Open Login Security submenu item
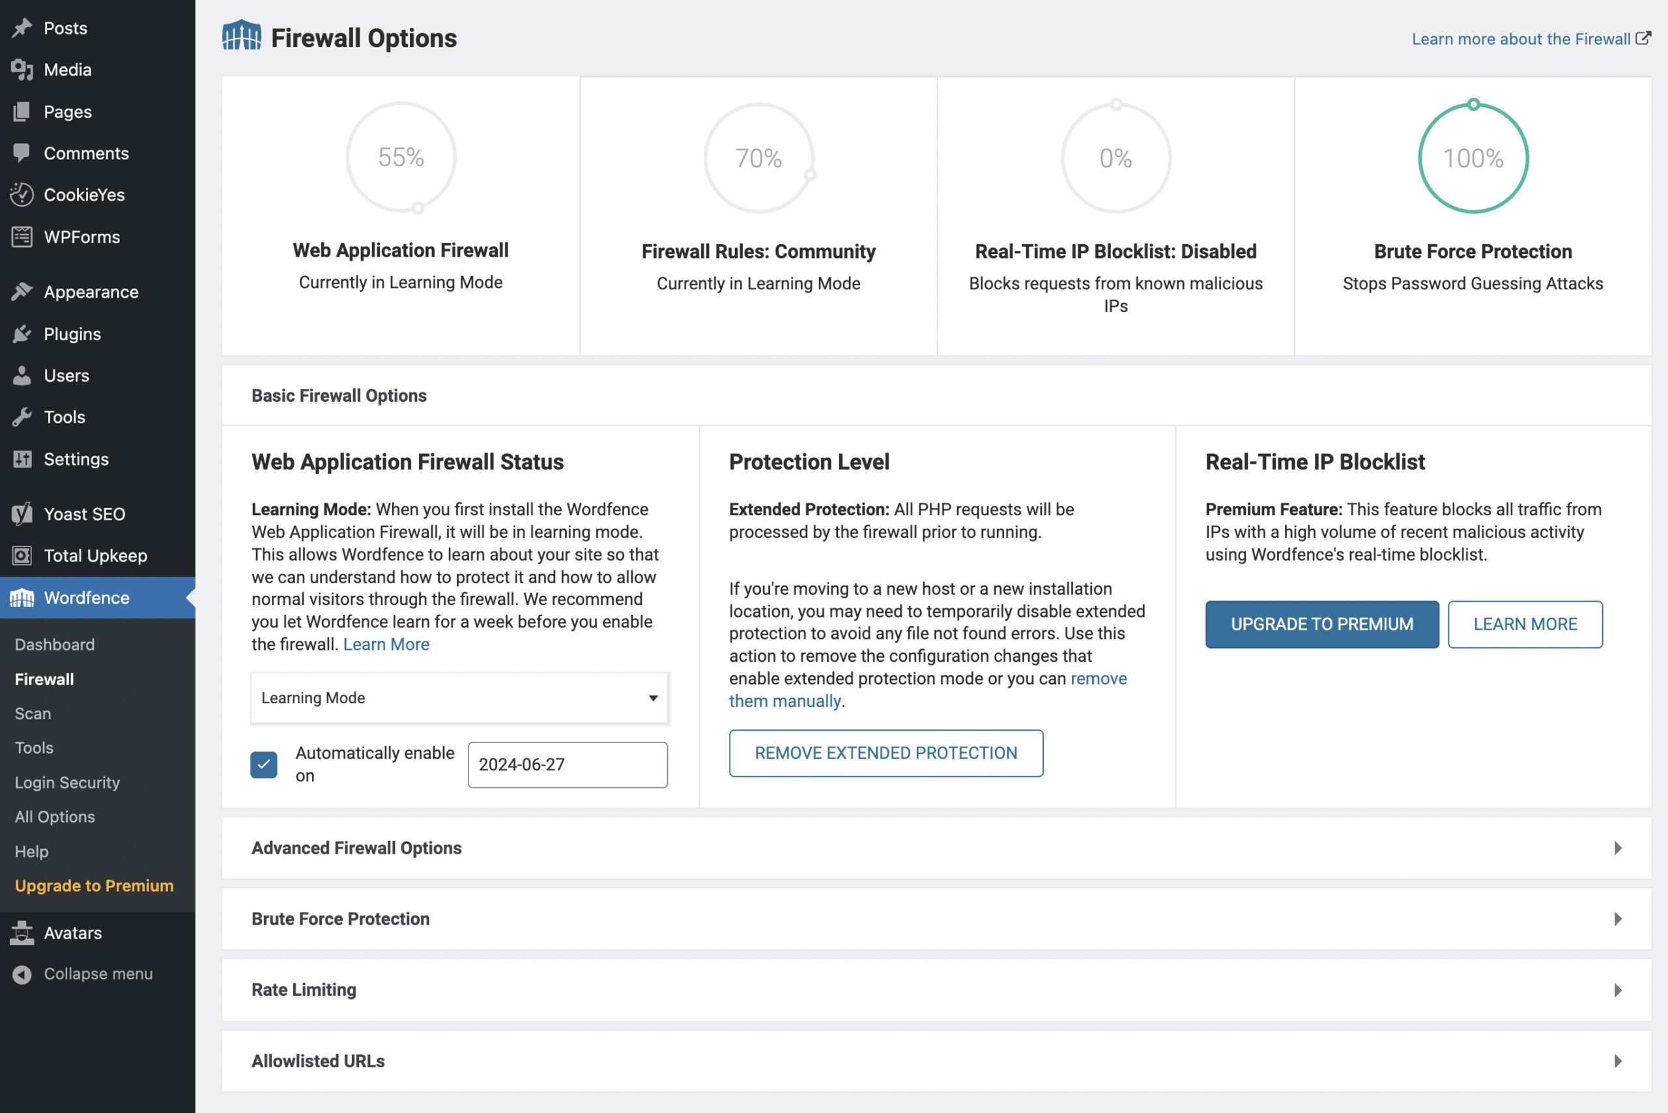Viewport: 1668px width, 1113px height. [68, 782]
